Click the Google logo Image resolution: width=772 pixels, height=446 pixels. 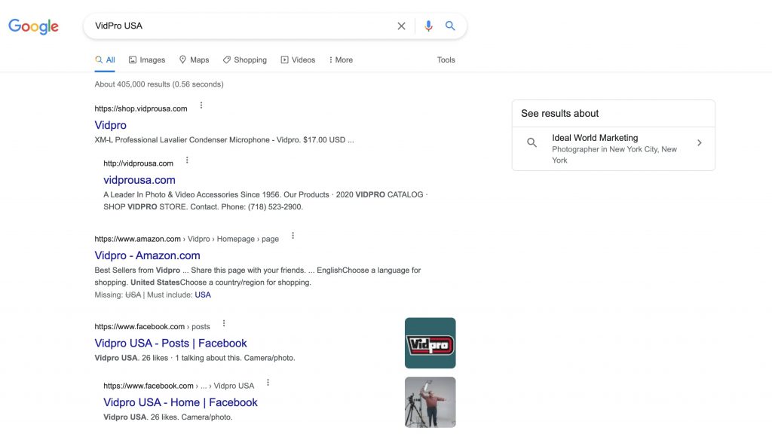coord(33,26)
